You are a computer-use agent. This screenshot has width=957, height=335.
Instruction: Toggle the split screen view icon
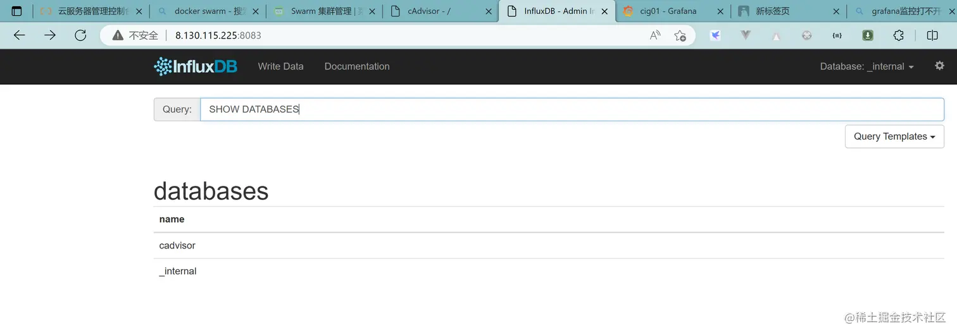click(x=932, y=35)
